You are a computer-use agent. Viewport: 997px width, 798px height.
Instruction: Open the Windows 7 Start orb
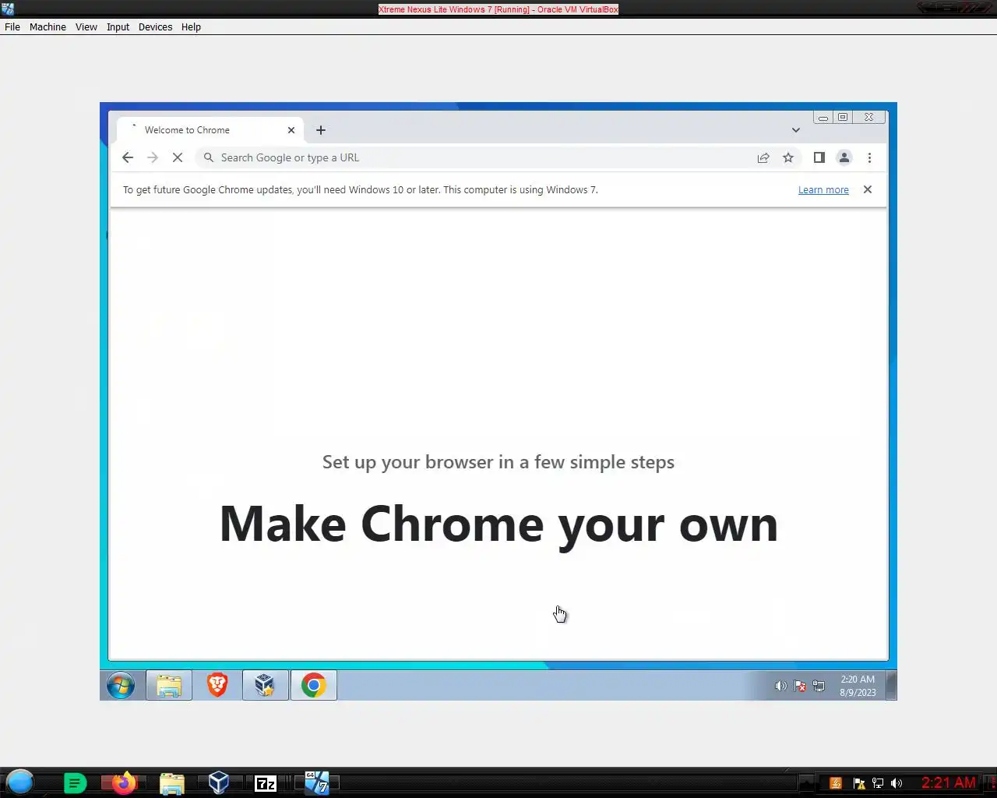tap(121, 686)
